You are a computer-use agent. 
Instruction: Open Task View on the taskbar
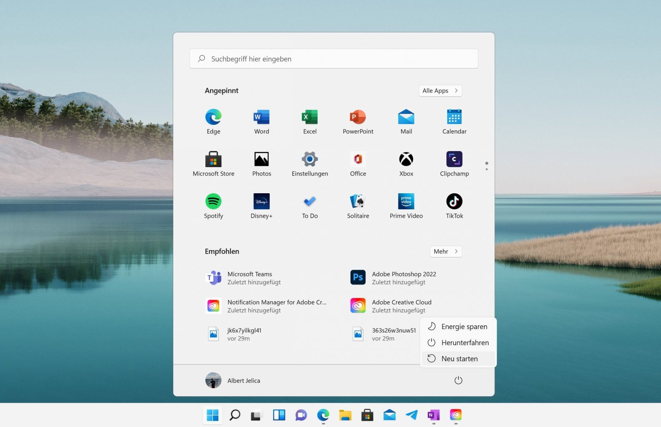(x=257, y=415)
